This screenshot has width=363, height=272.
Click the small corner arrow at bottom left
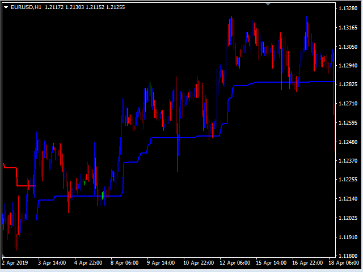click(3, 256)
